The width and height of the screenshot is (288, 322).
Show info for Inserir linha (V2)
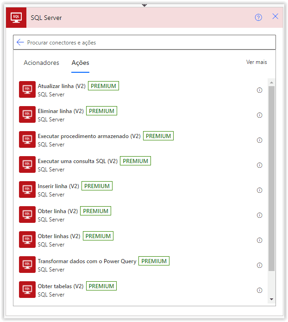259,190
